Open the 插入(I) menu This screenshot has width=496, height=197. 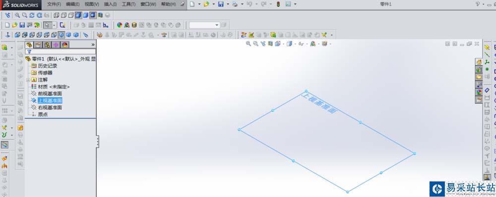pos(110,4)
